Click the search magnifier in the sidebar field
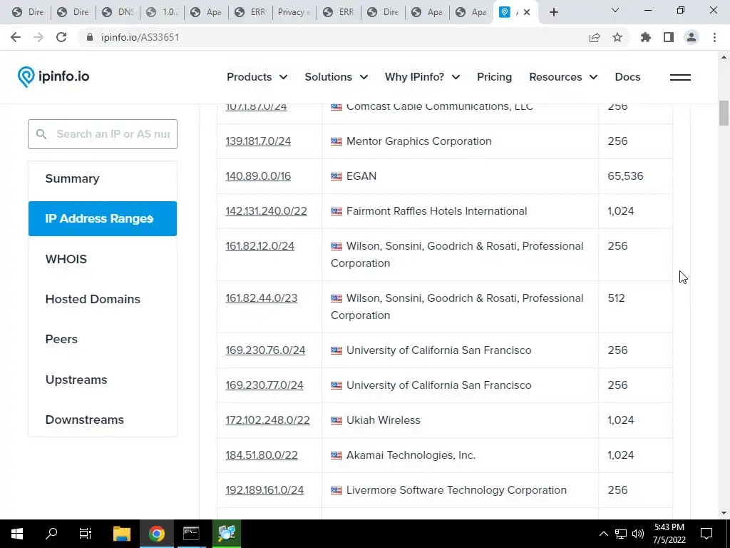Image resolution: width=730 pixels, height=548 pixels. (x=41, y=134)
